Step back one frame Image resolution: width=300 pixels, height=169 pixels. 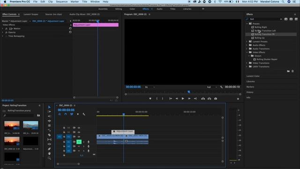[x=177, y=99]
